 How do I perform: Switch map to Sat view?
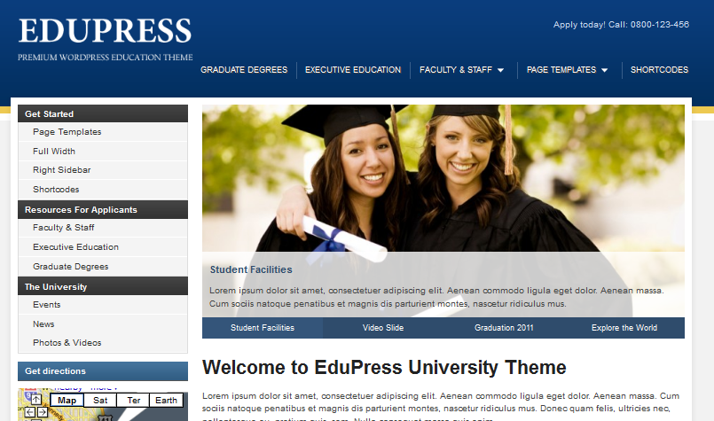[x=100, y=400]
